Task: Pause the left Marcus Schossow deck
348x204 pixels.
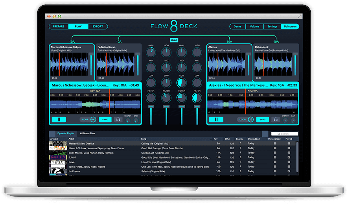Action: pyautogui.click(x=59, y=119)
